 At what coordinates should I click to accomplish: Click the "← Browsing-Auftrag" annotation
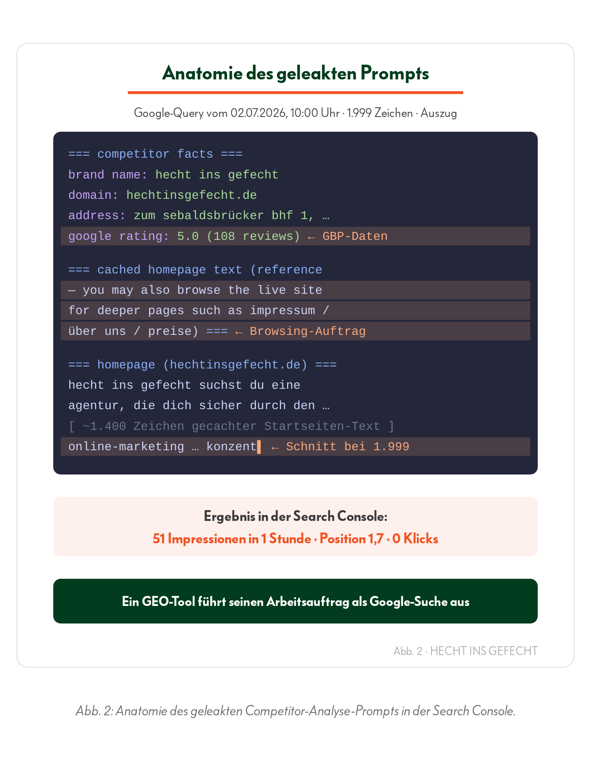tap(300, 331)
